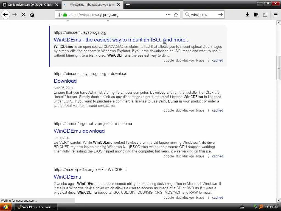Toggle the sidebar view
281x211 pixels.
tap(265, 15)
